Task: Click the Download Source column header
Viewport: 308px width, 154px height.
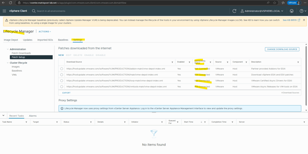Action: tap(74, 62)
